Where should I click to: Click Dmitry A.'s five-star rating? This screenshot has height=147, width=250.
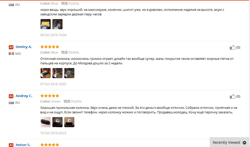[50, 47]
